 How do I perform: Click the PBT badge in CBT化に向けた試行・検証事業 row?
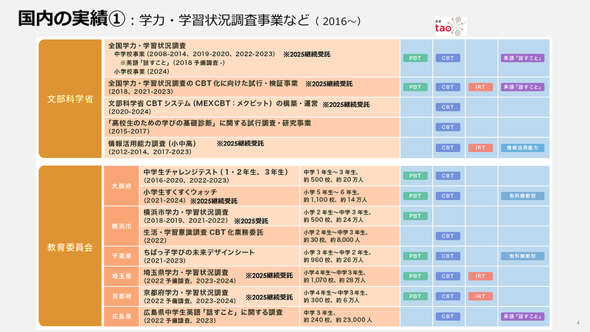click(x=415, y=87)
